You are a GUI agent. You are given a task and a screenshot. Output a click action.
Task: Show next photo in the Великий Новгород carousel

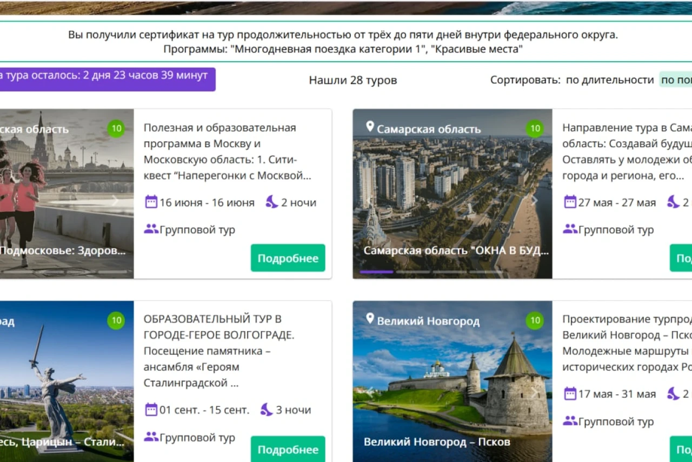[534, 392]
